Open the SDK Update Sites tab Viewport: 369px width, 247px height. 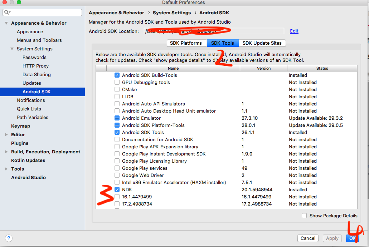point(262,43)
